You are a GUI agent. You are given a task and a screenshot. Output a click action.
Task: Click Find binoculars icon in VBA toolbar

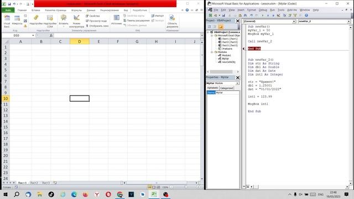pos(245,15)
